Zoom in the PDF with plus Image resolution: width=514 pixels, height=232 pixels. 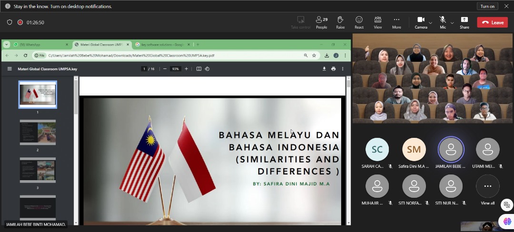186,69
